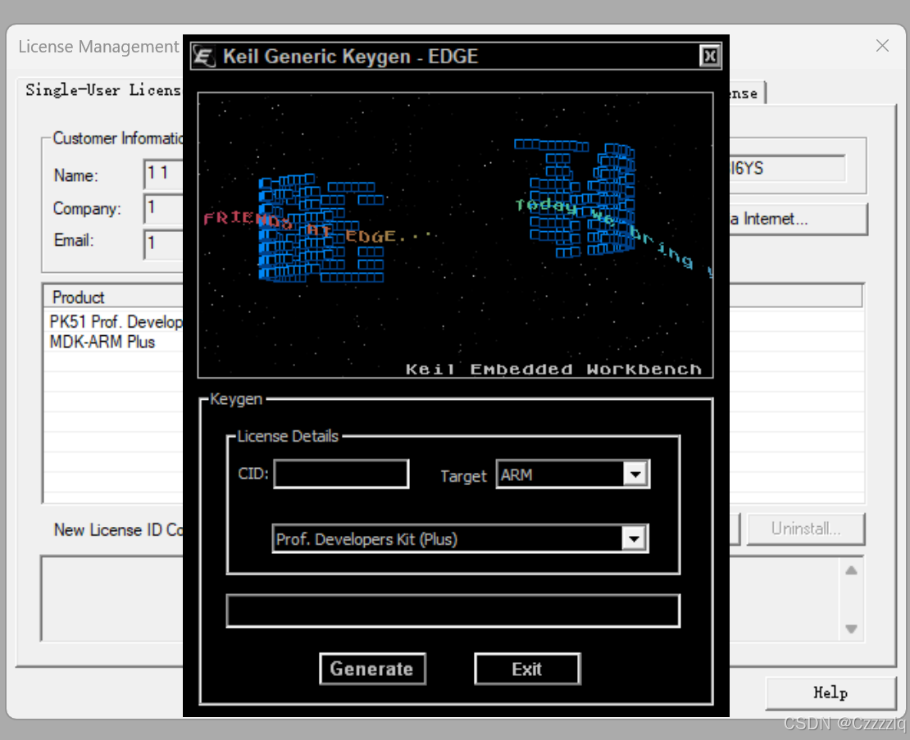Click the Email field in License Management
Screen dimensions: 910x740
tap(163, 243)
